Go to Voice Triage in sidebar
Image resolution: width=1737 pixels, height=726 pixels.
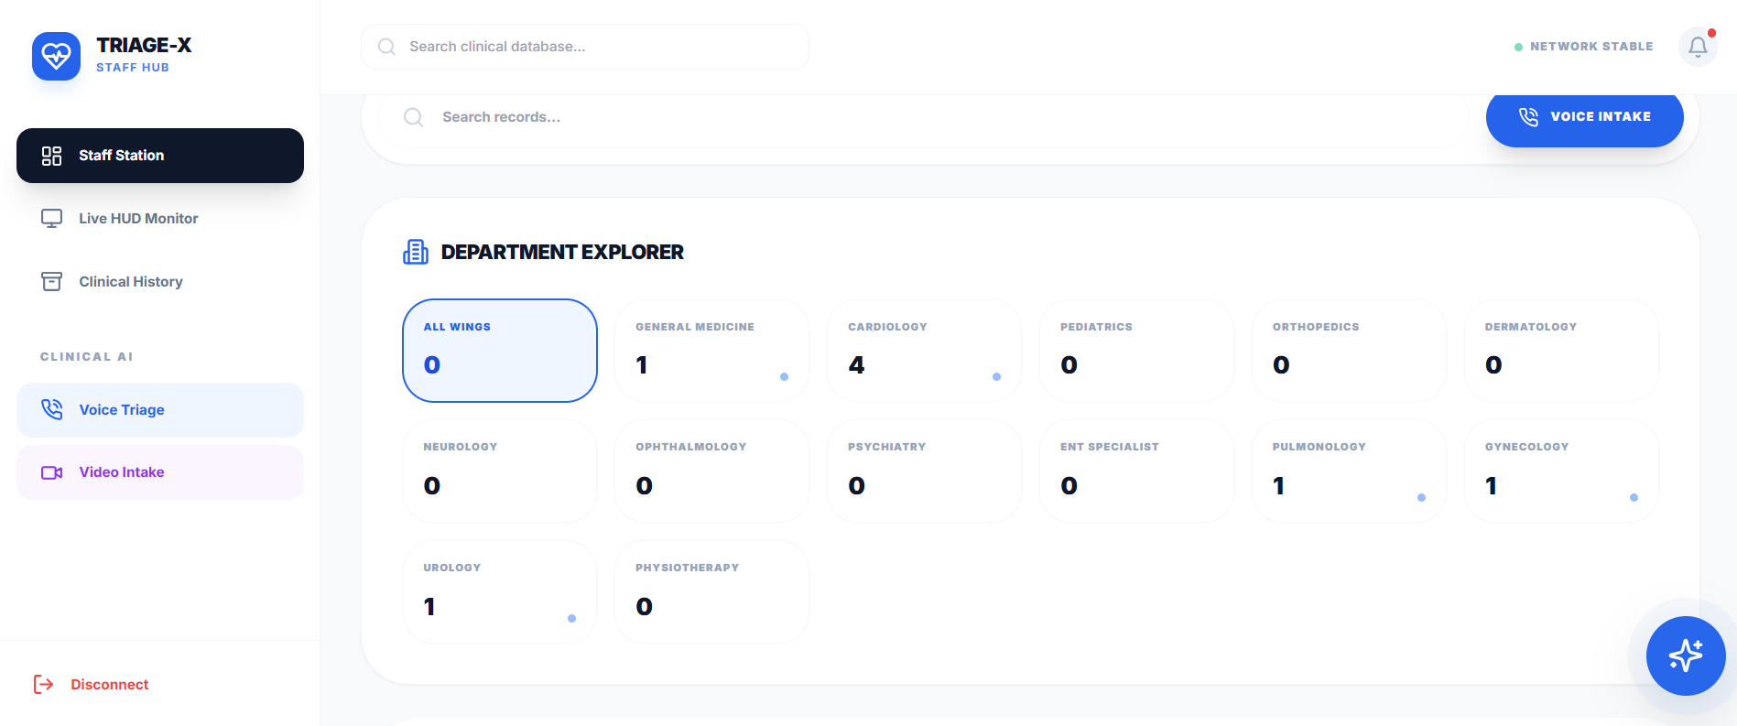coord(160,410)
